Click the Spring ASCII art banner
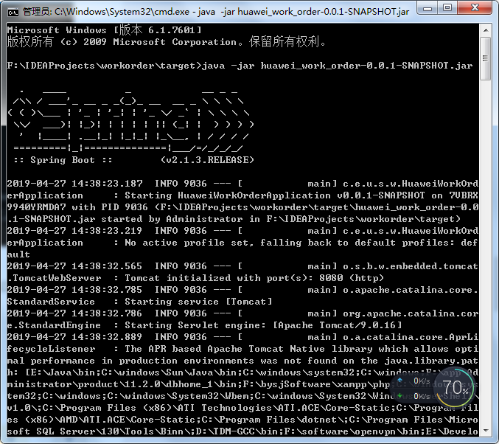499x444 pixels. pyautogui.click(x=130, y=119)
